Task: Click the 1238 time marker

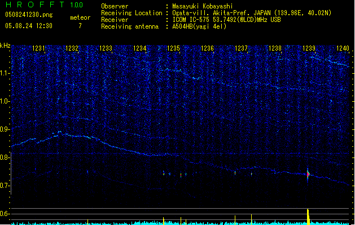Action: 275,48
